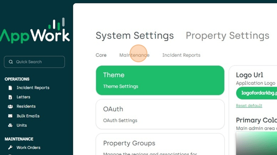Click the magnifier icon in Quick Search

pyautogui.click(x=11, y=62)
